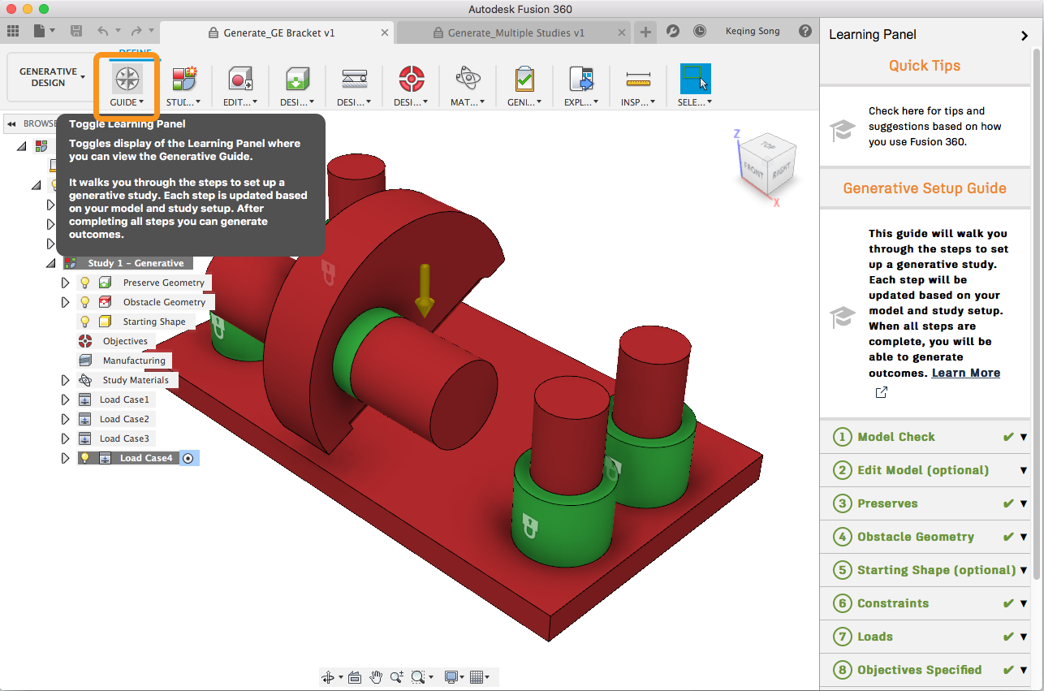Toggle visibility lightbulb for Preserve Geometry
Screen dimensions: 1044x691
pos(84,283)
